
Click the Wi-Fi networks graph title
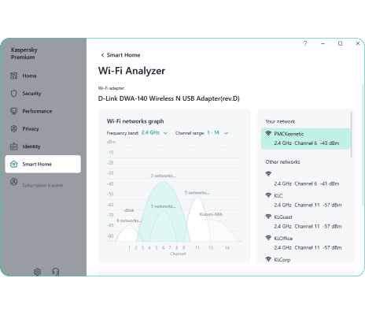135,121
